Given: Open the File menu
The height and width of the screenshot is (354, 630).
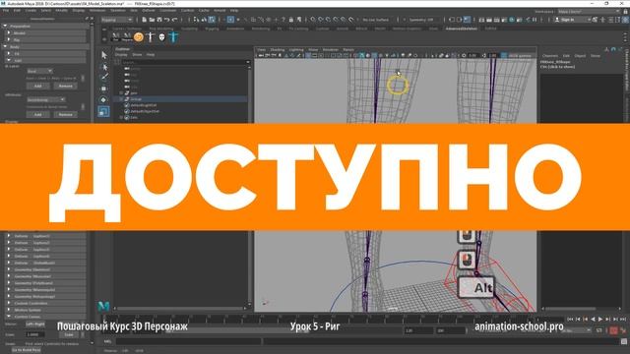Looking at the screenshot, I should 6,11.
